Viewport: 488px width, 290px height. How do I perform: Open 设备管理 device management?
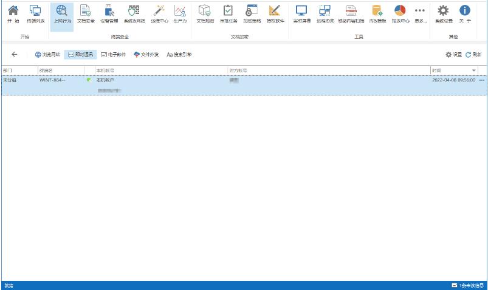tap(109, 14)
